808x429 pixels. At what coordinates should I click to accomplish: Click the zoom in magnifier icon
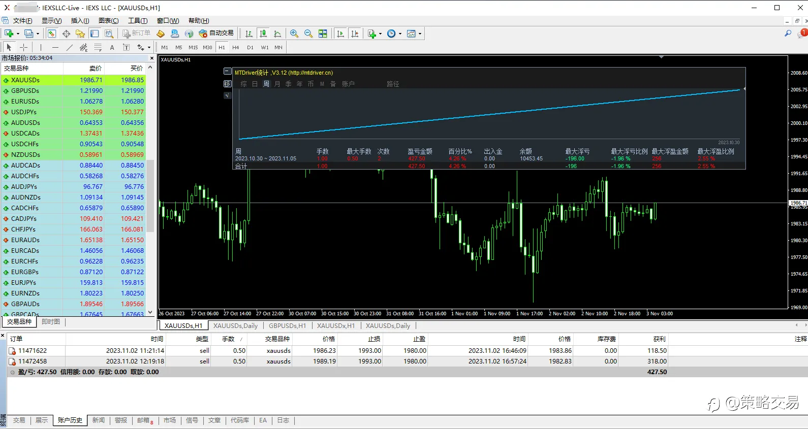294,34
